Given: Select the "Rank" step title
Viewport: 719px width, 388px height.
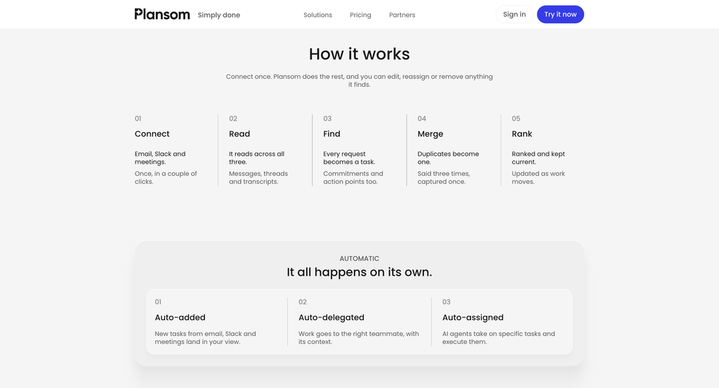Looking at the screenshot, I should tap(522, 134).
